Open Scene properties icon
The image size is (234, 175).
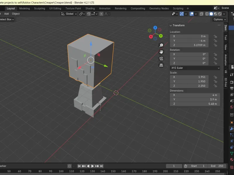(x=232, y=101)
